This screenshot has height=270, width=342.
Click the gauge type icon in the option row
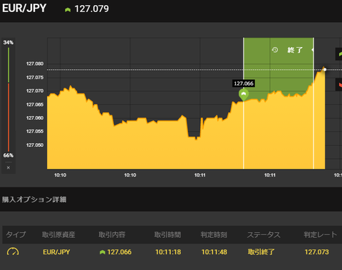(13, 251)
